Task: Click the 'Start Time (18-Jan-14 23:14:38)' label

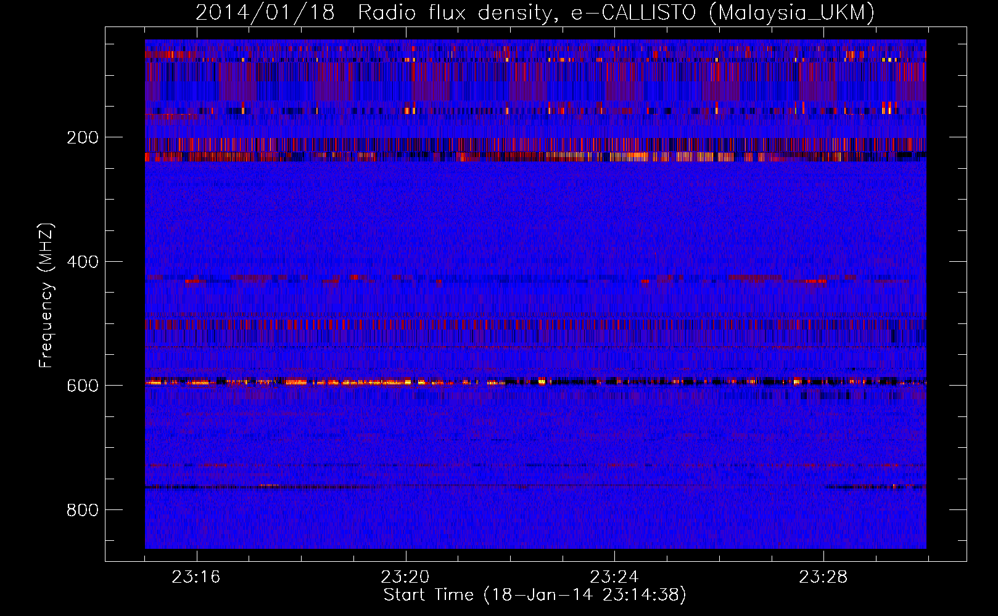Action: pos(535,595)
